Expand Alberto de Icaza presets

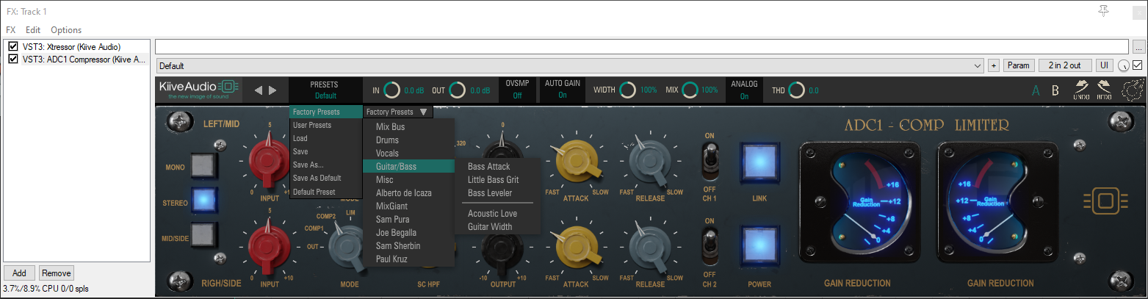[x=409, y=193]
